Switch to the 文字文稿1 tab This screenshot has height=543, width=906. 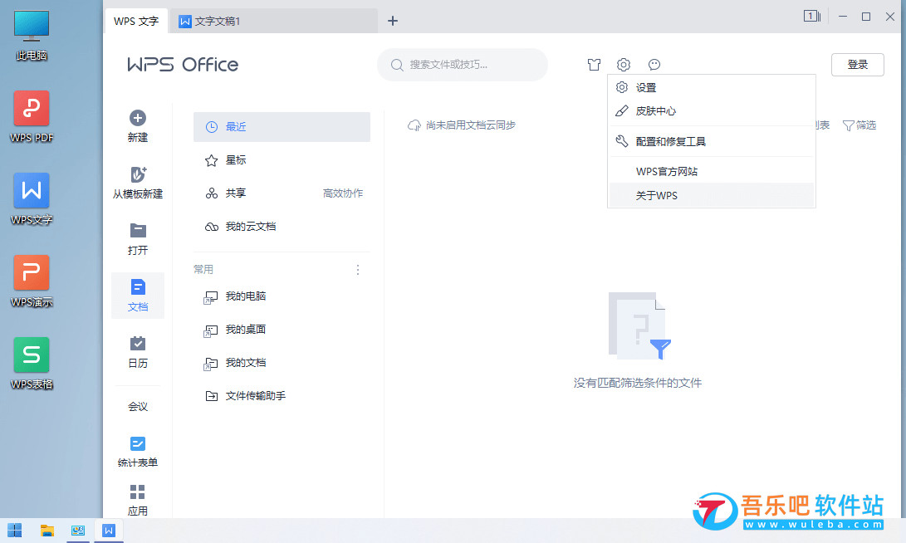pos(274,21)
